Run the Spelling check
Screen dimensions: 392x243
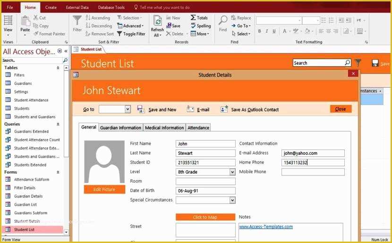pyautogui.click(x=201, y=26)
